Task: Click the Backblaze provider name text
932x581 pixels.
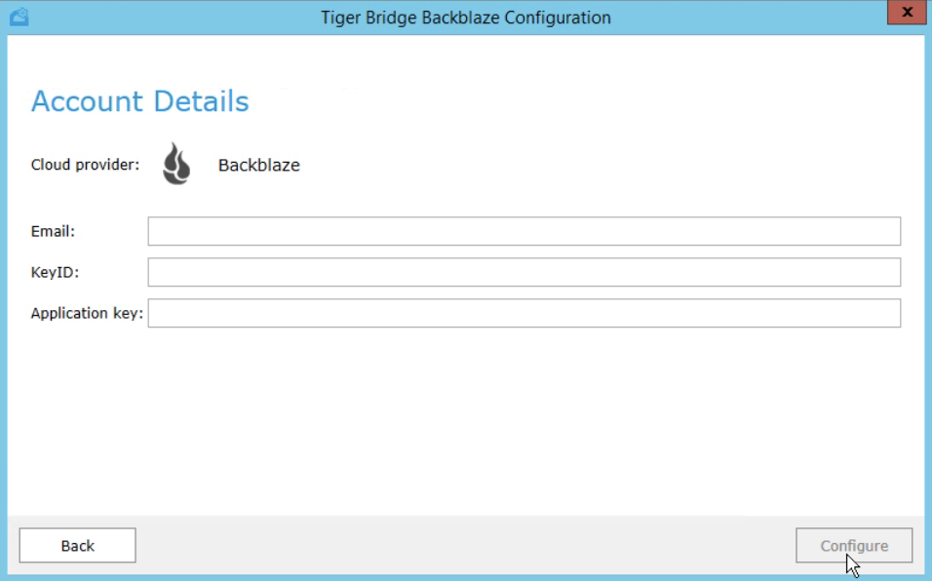Action: coord(259,165)
